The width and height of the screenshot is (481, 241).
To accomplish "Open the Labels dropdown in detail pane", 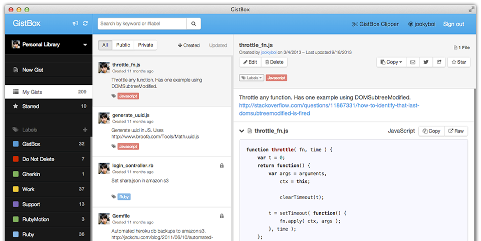I will pyautogui.click(x=251, y=78).
